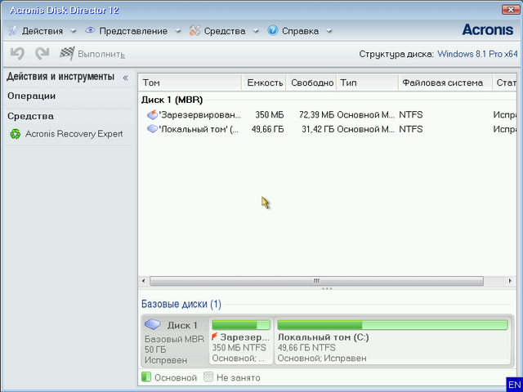Select the 'Зарезервирован...' volume row
The height and width of the screenshot is (392, 523).
coord(327,115)
